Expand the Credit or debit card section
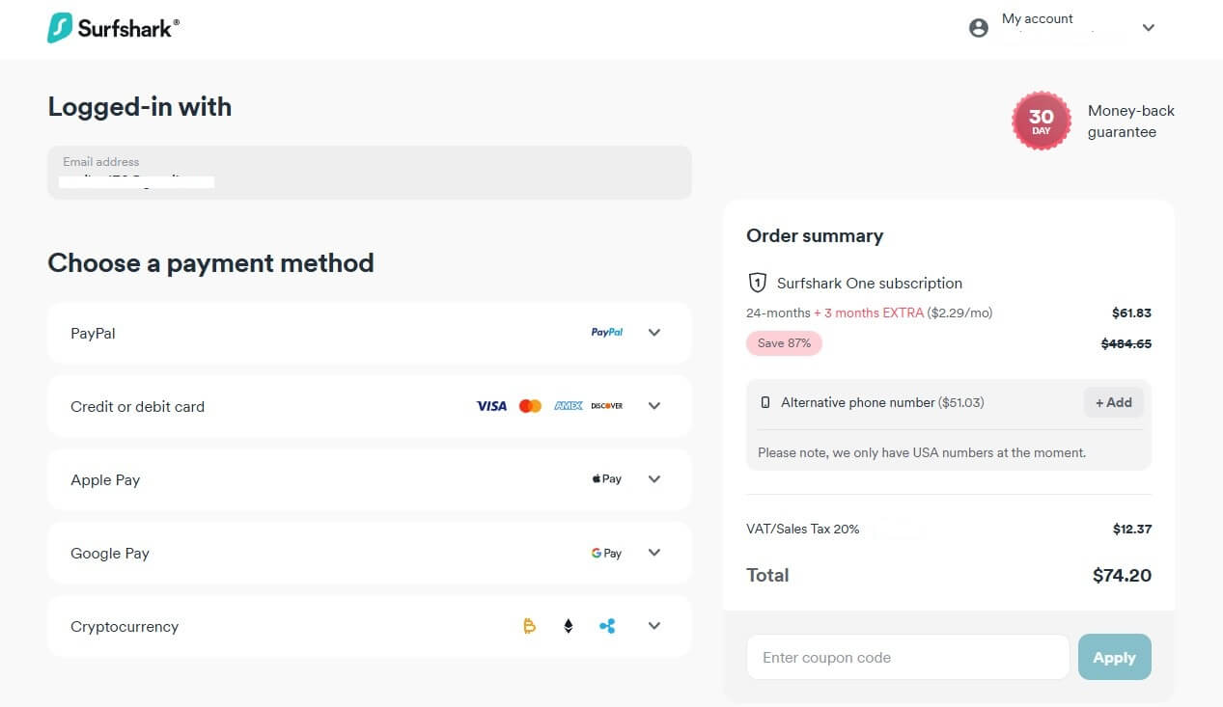 654,406
